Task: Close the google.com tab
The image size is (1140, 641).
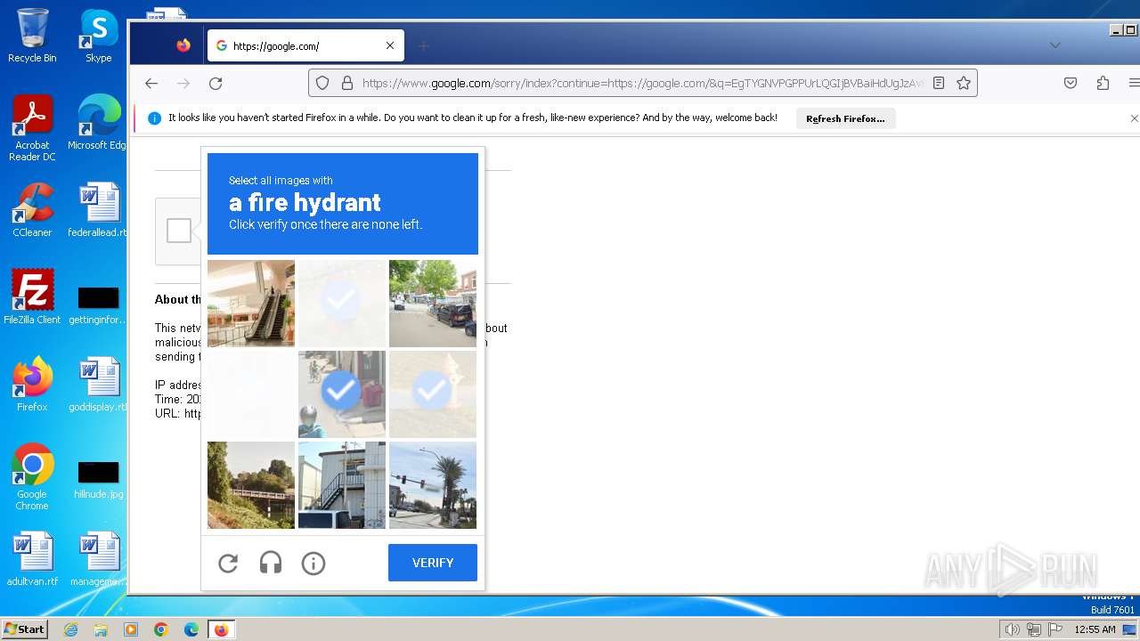Action: click(x=390, y=45)
